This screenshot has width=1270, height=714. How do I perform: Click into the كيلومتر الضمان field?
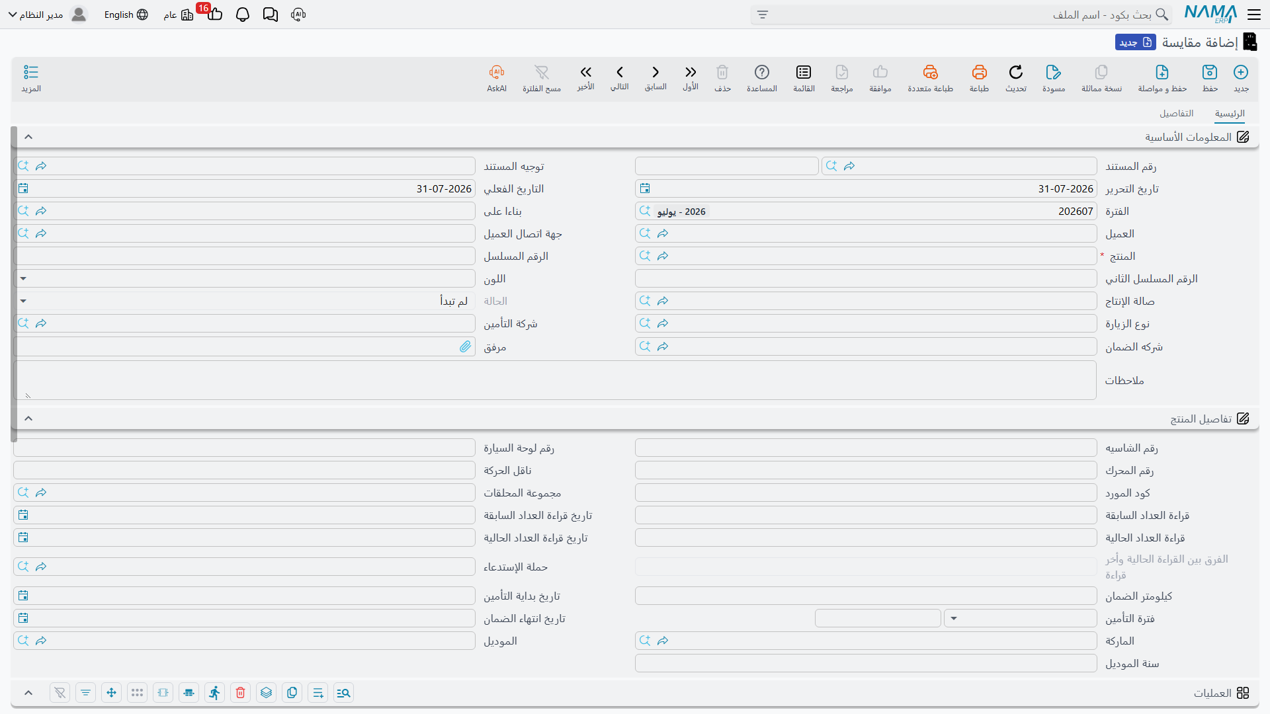click(866, 596)
